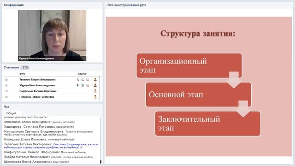Click chat message from Шафигуллина Венера Фаридовна
The height and width of the screenshot is (166, 295).
[x=45, y=152]
